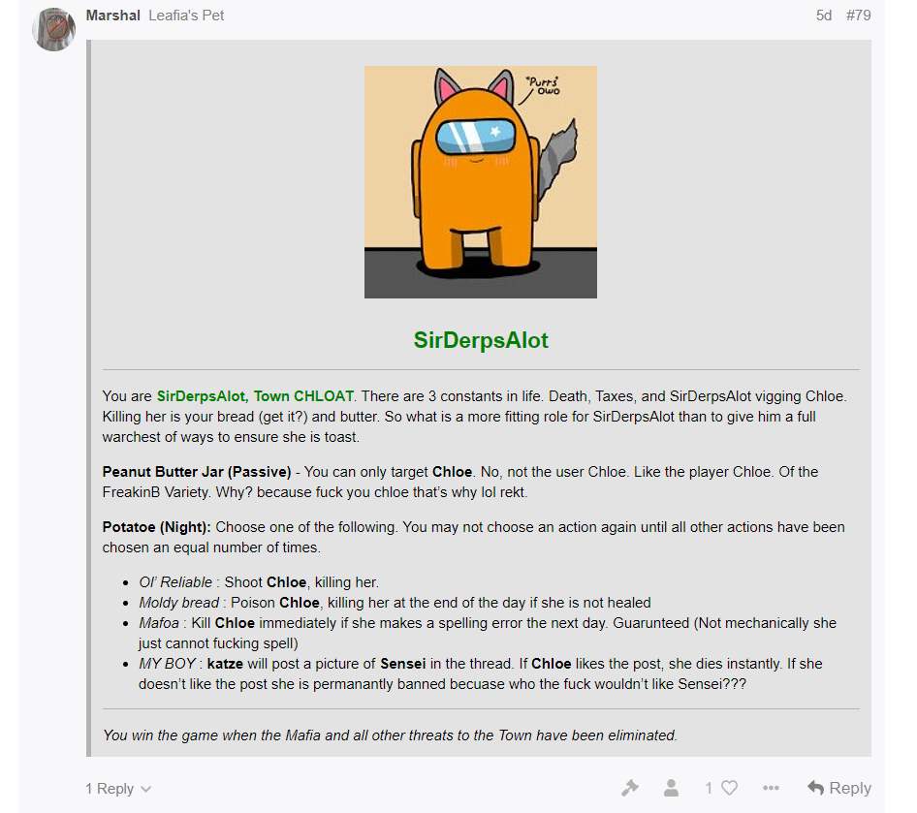
Task: Reply to this post button
Action: (839, 788)
